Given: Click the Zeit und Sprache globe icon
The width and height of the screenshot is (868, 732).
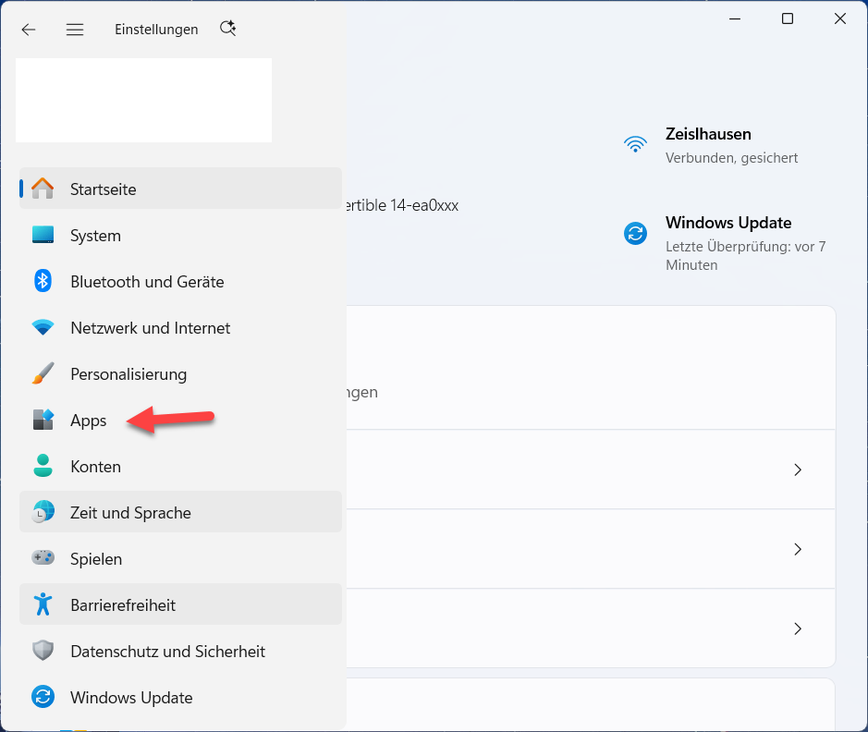Looking at the screenshot, I should (x=43, y=512).
